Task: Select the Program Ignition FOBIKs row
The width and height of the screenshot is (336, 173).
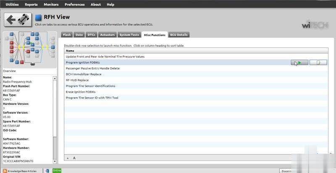Action: pos(196,62)
